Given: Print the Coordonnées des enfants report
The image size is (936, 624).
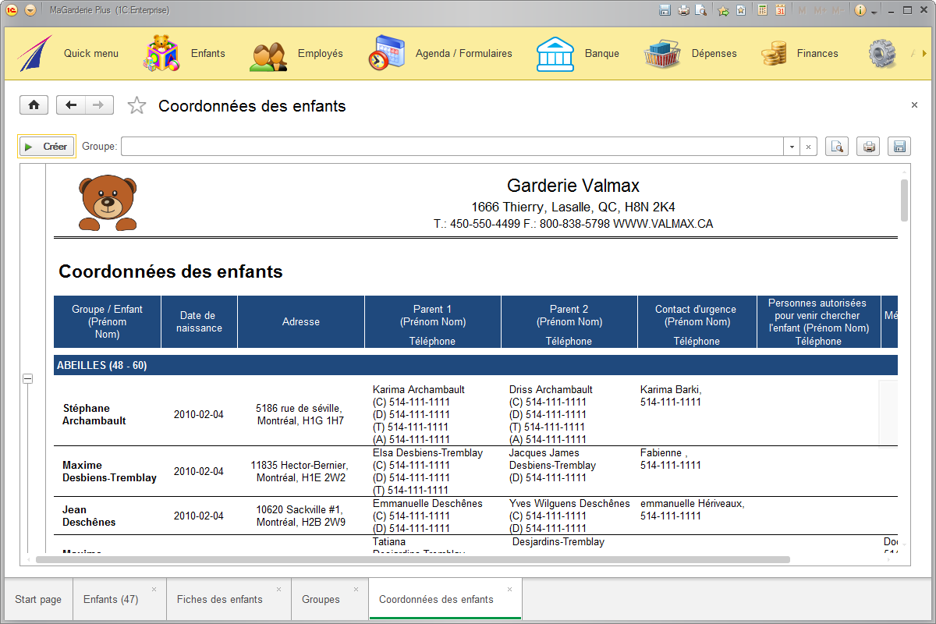Looking at the screenshot, I should 868,146.
